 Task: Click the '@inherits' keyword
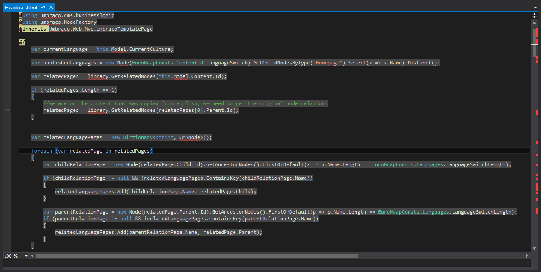[33, 29]
